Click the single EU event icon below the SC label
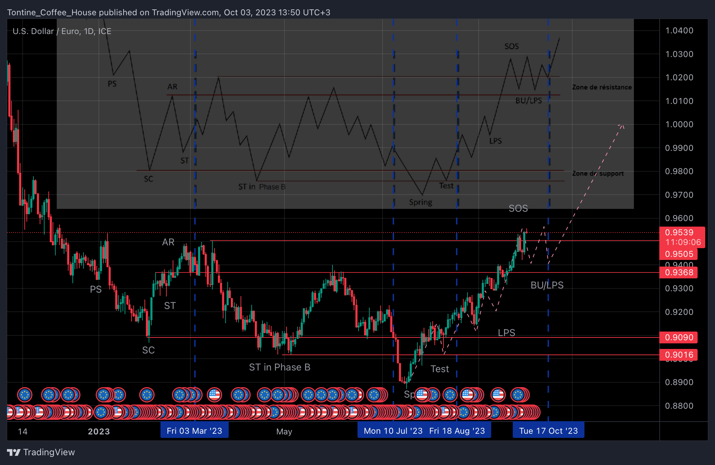The image size is (715, 465). 147,395
